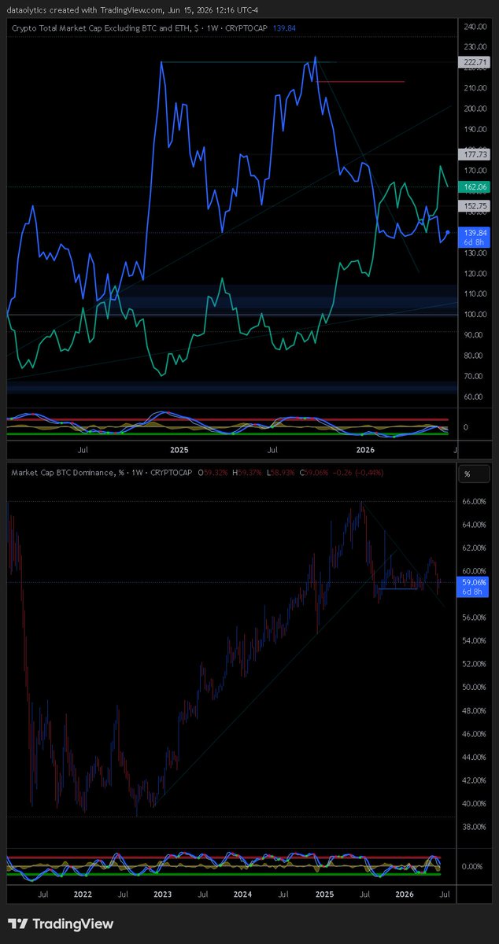Click the 2026 label on the dominance time axis

click(x=405, y=894)
